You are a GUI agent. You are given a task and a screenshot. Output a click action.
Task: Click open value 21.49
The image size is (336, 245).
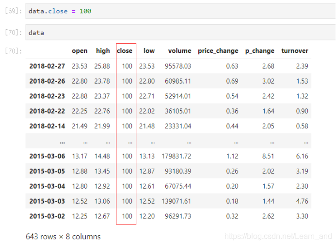[80, 126]
